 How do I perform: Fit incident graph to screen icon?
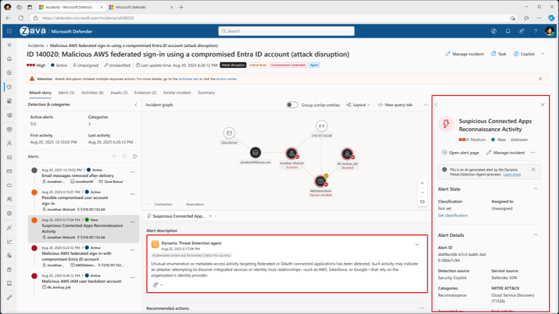pos(422,202)
